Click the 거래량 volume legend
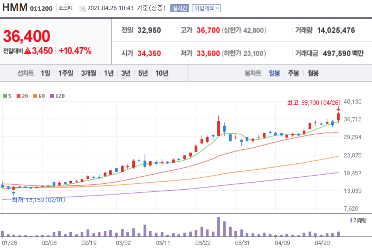The image size is (372, 252). [x=358, y=221]
